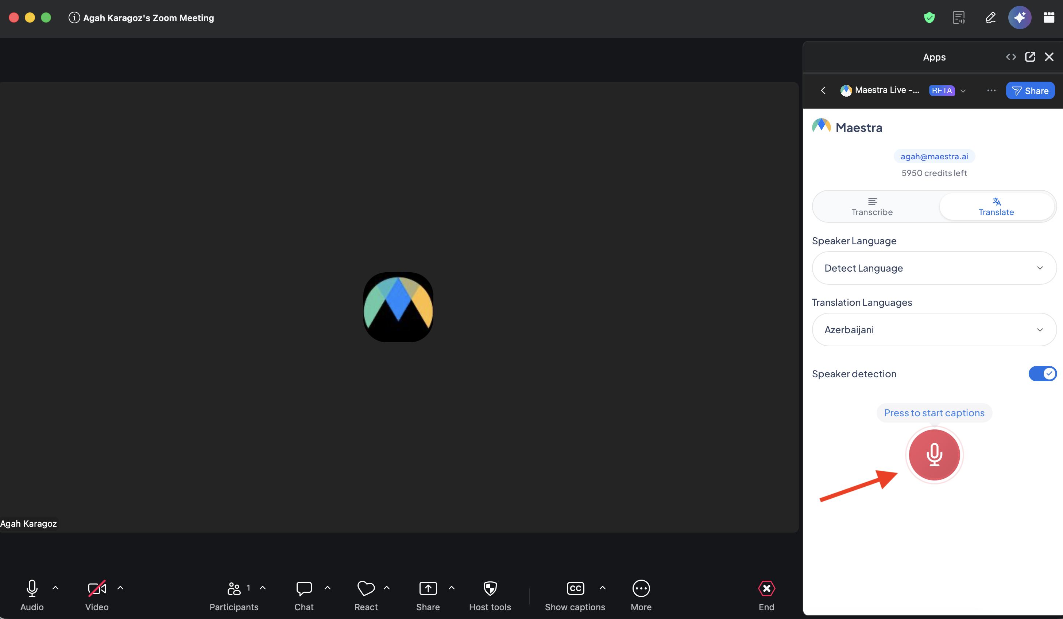Toggle Show captions CC button

[x=575, y=595]
